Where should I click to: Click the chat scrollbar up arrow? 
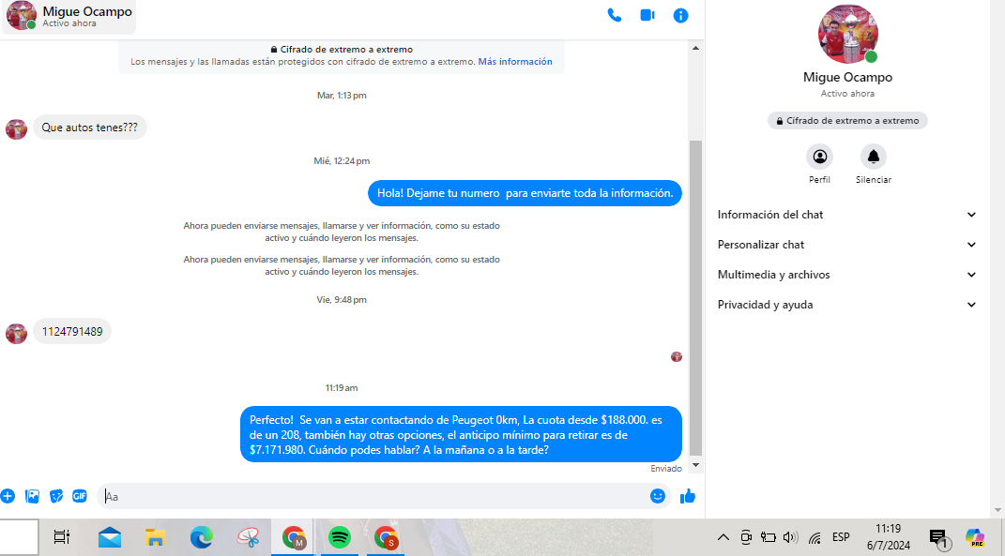click(x=696, y=48)
